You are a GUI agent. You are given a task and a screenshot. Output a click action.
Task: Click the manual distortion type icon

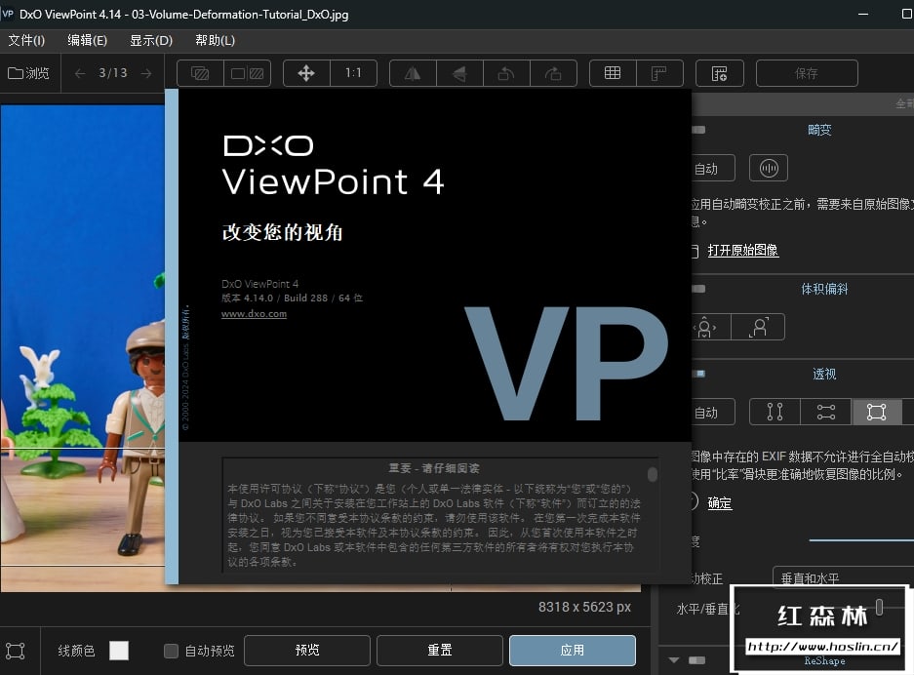(769, 169)
